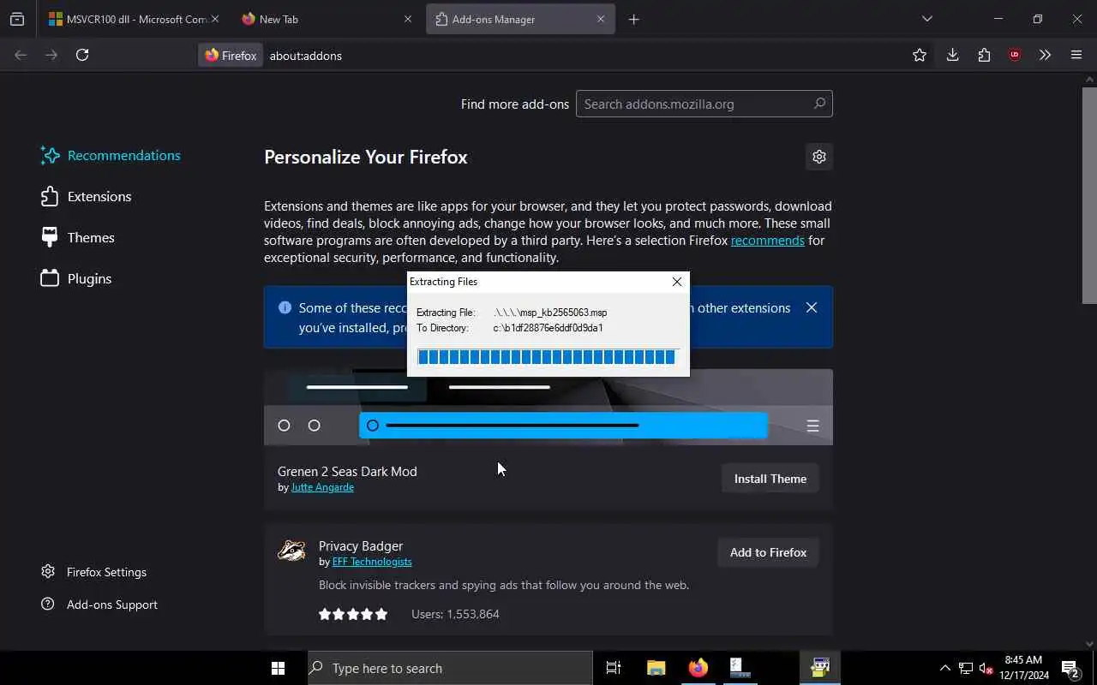1097x685 pixels.
Task: Show hidden system tray icons
Action: (944, 668)
